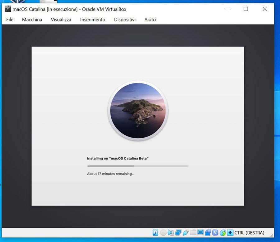Screen dimensions: 280x242
Task: Click the display settings status icon
Action: 201,233
